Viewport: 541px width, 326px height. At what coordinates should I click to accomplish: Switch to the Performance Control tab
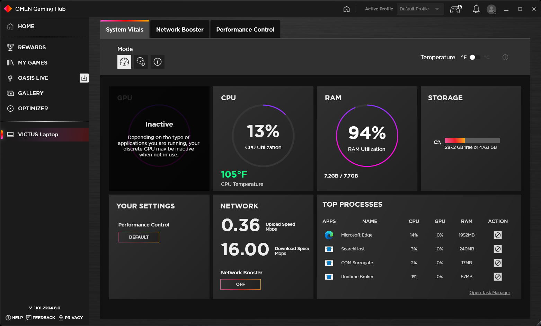click(245, 29)
